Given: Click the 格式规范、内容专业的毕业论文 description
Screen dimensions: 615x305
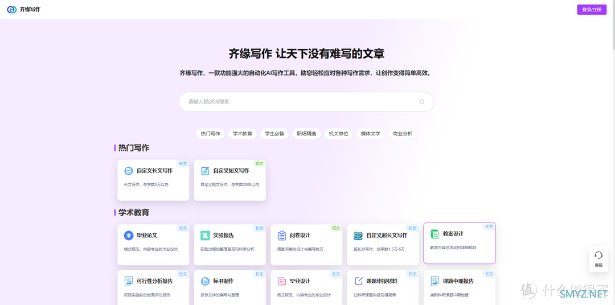Looking at the screenshot, I should (x=151, y=249).
